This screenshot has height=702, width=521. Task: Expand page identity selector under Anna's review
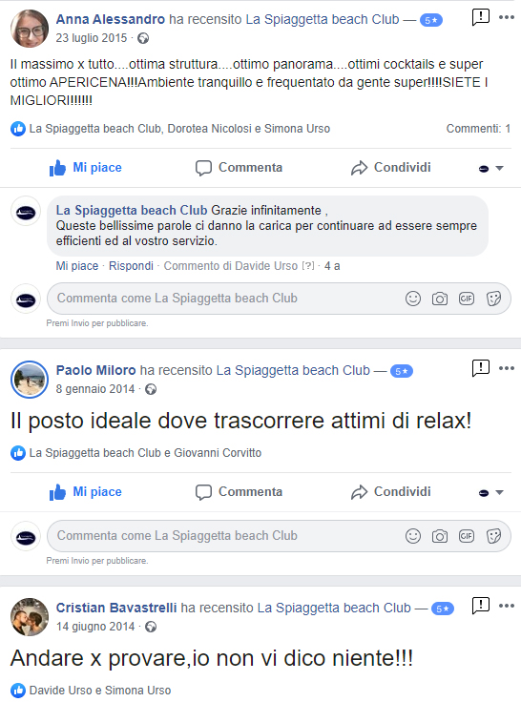click(x=491, y=168)
